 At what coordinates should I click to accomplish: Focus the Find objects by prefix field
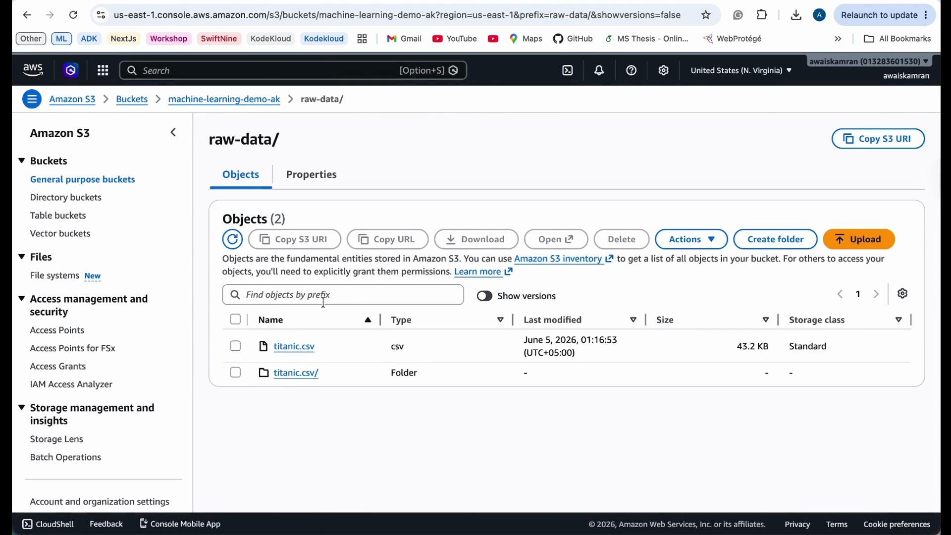(343, 295)
